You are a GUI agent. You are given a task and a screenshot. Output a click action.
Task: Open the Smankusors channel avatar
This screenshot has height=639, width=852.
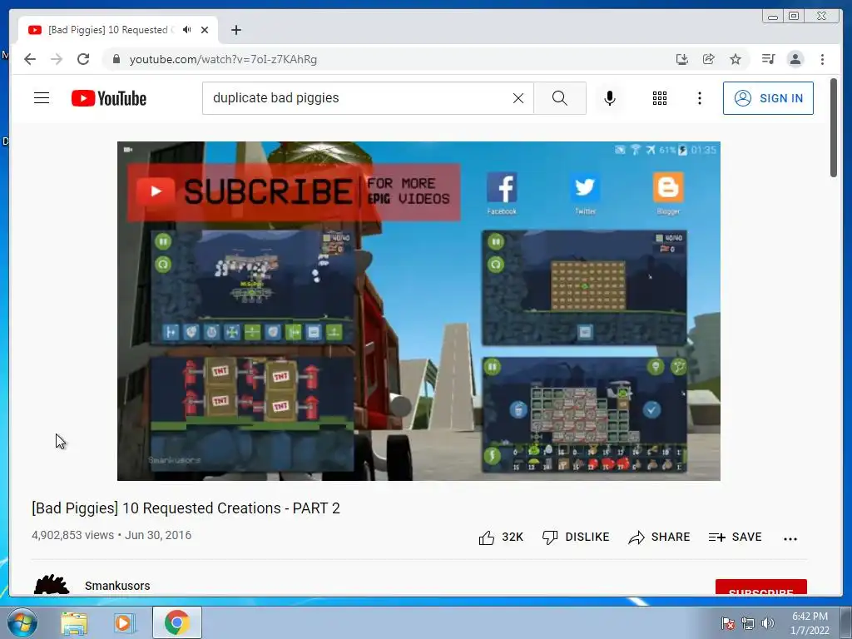coord(52,585)
